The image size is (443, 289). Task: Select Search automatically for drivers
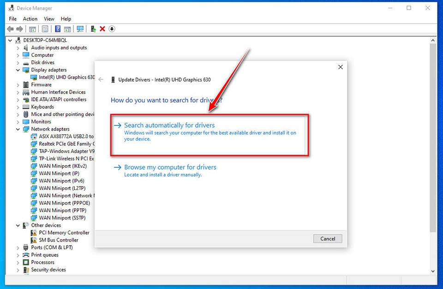coord(170,124)
